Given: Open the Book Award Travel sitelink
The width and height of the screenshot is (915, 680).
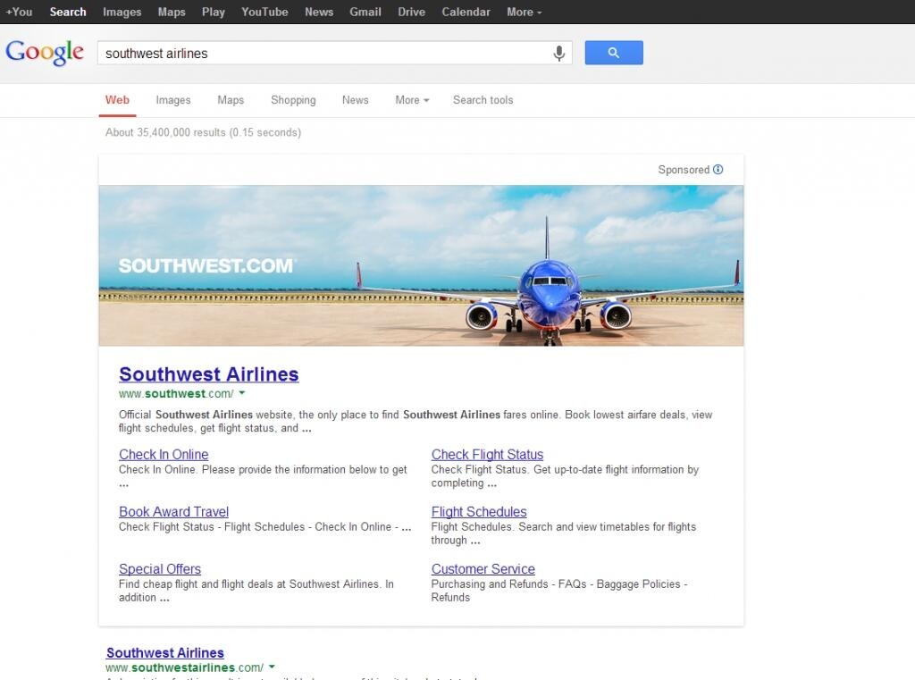Looking at the screenshot, I should click(x=173, y=511).
